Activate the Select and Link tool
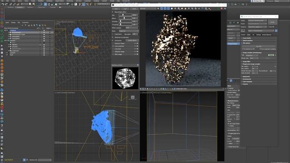 pyautogui.click(x=11, y=4)
